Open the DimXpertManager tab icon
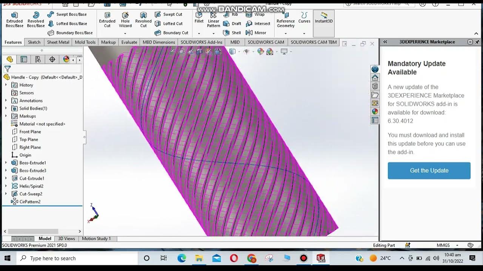 52,59
